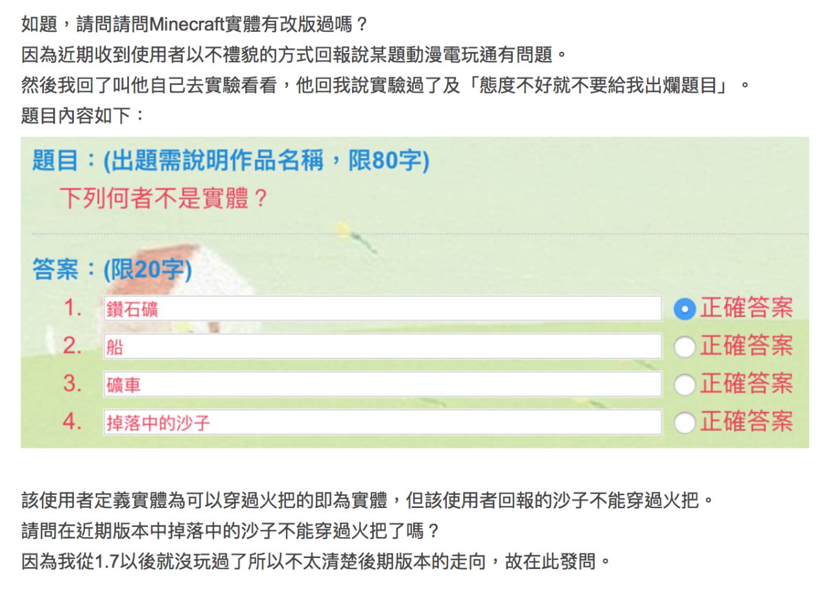Click the number 3 label before 礦車

(72, 385)
